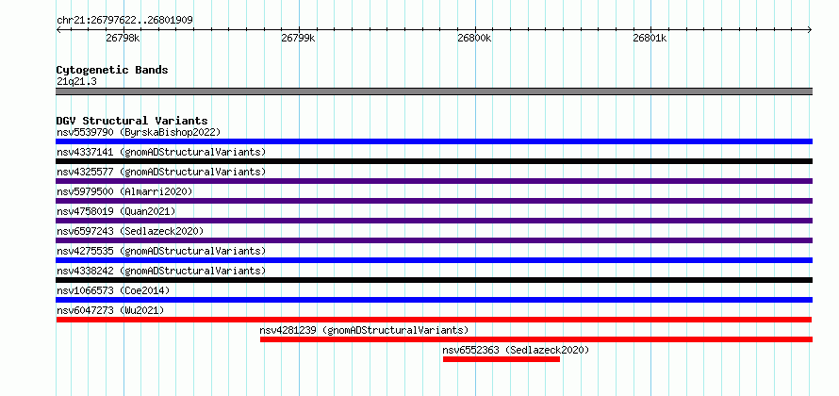The height and width of the screenshot is (396, 839).
Task: Open variant nsv6597243 (Sedlazeck2020) label
Action: tap(130, 231)
